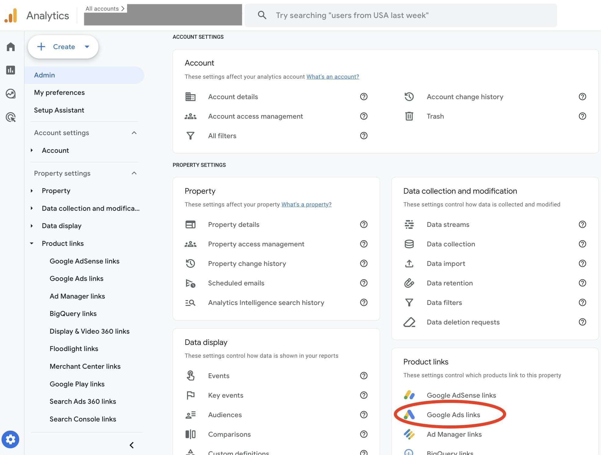The width and height of the screenshot is (601, 455).
Task: Click the Analytics search field
Action: 401,15
